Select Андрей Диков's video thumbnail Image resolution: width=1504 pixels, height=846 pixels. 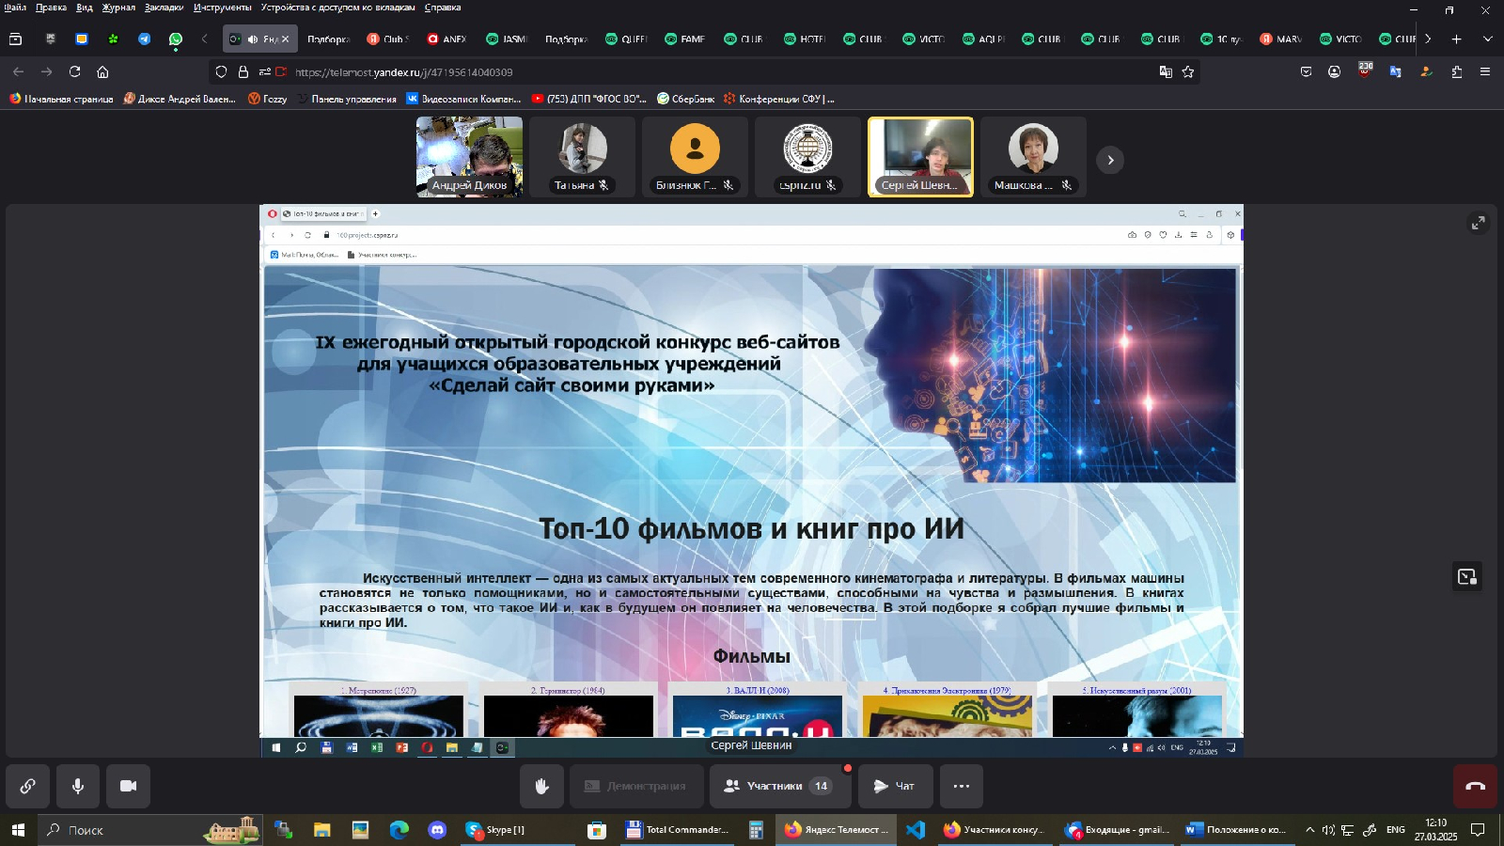pos(468,156)
